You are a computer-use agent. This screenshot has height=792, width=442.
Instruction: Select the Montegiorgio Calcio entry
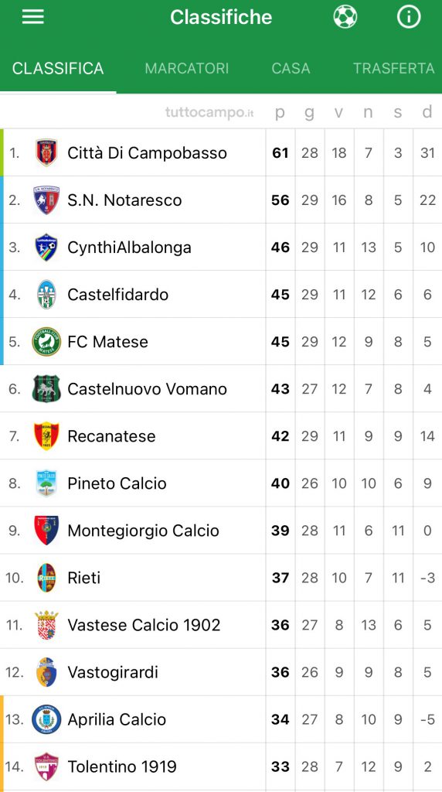(x=221, y=531)
